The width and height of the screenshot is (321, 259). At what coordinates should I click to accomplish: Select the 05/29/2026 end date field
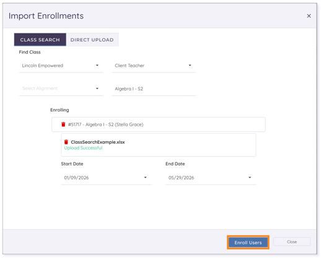211,178
